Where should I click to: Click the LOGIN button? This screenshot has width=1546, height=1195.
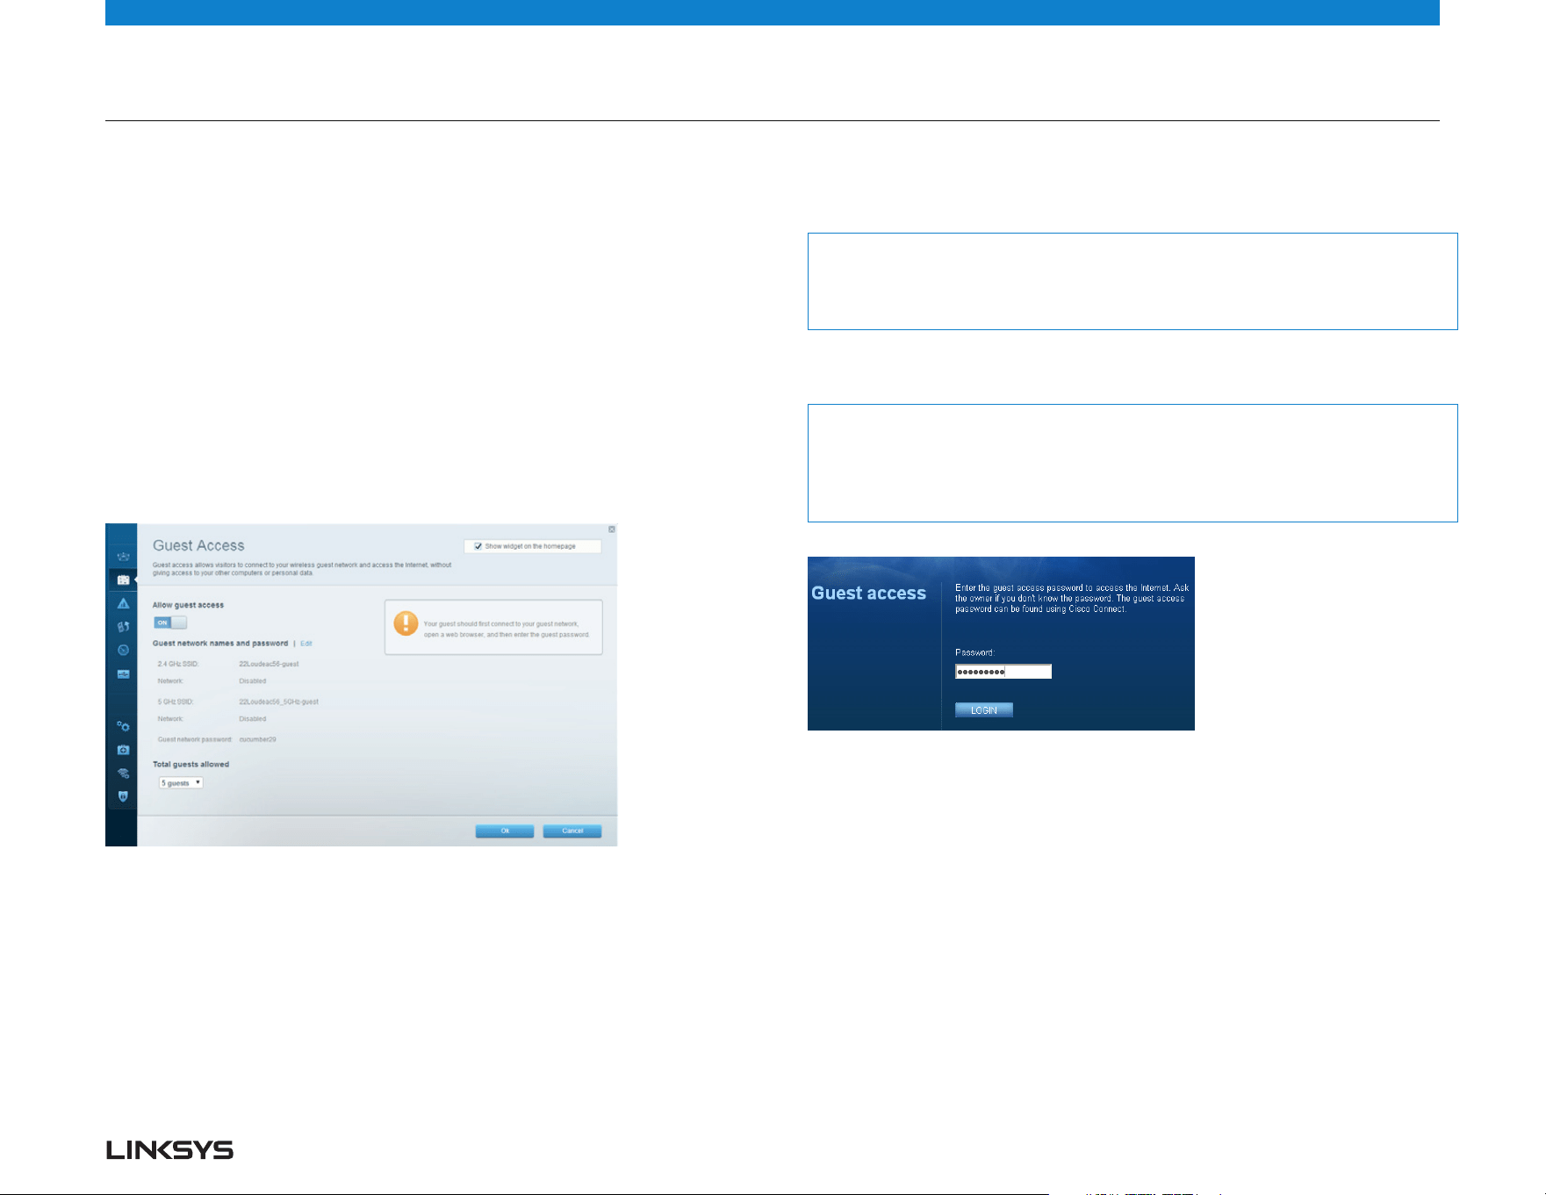click(984, 710)
